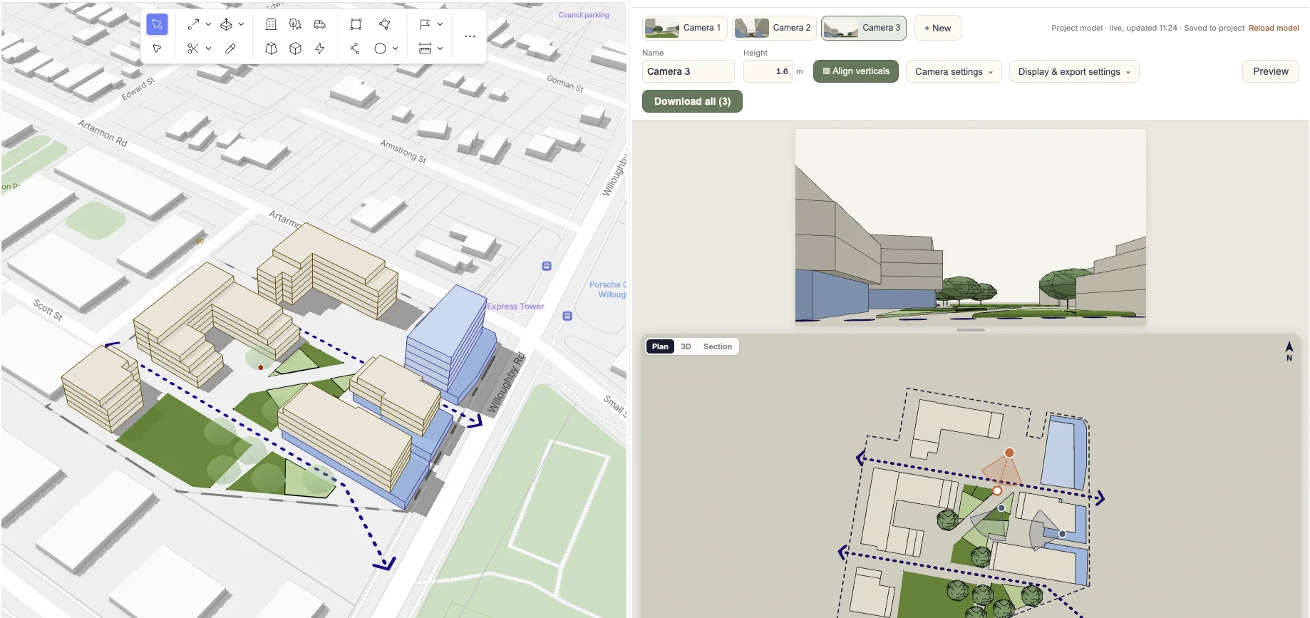This screenshot has width=1310, height=618.
Task: Open the three-dot more tools menu
Action: pyautogui.click(x=470, y=36)
